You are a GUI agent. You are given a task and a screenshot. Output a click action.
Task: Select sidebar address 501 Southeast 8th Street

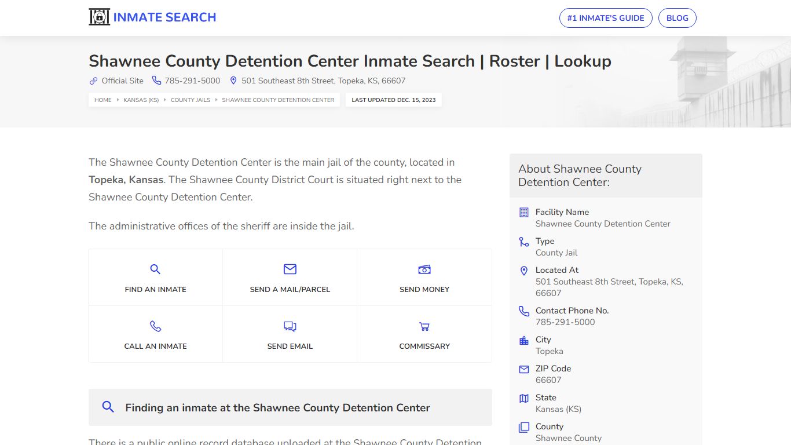tap(609, 287)
